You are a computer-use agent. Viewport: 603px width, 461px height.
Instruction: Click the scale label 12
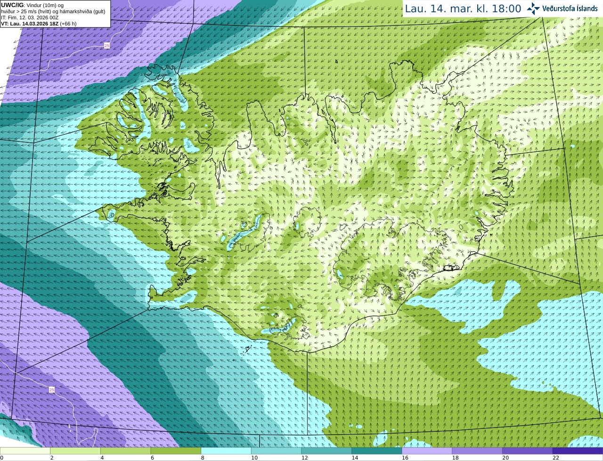pos(305,458)
